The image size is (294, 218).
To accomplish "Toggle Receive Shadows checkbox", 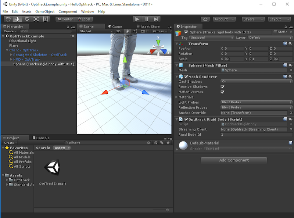I will 223,87.
